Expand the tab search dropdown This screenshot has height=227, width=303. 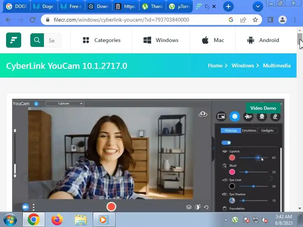258,6
